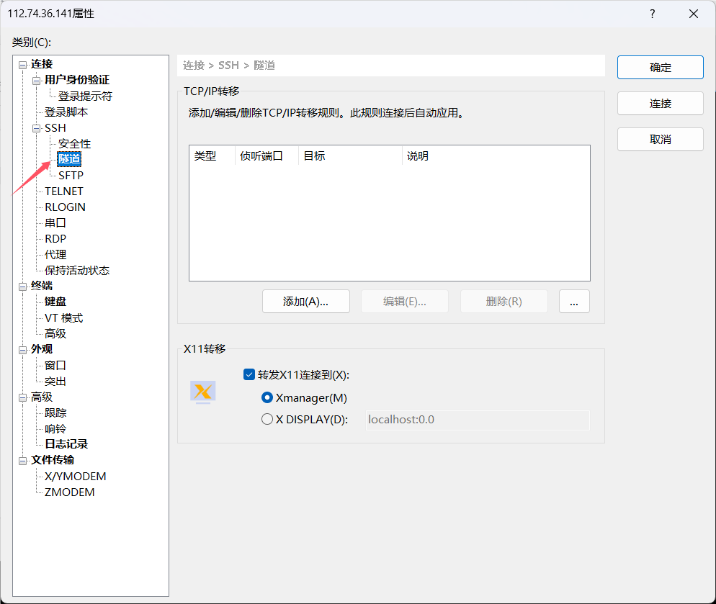Select 代理 tree item
Image resolution: width=716 pixels, height=604 pixels.
[55, 255]
